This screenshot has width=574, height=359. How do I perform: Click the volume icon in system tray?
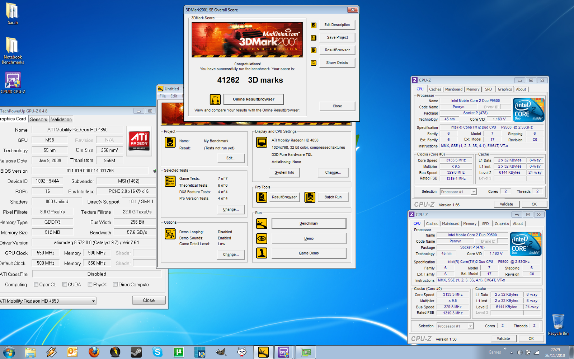click(519, 353)
